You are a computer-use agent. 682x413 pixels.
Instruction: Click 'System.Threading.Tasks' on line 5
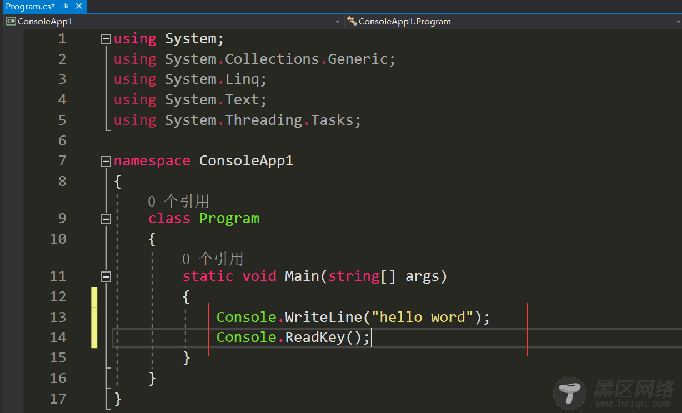tap(259, 120)
